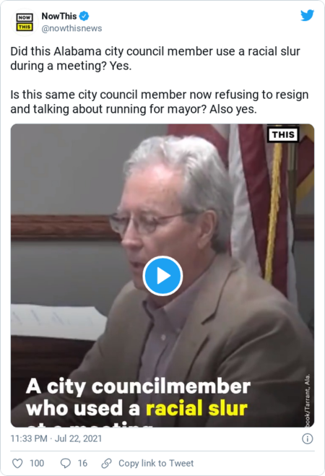
Task: Click the video caption racial slur text
Action: [x=196, y=408]
